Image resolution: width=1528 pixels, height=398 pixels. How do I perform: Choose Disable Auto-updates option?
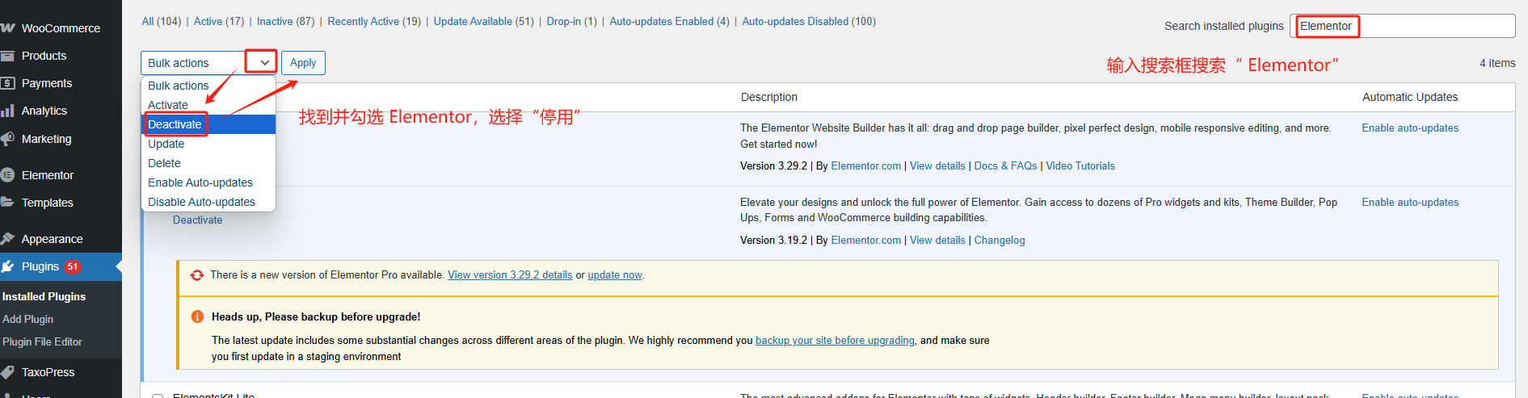point(208,202)
